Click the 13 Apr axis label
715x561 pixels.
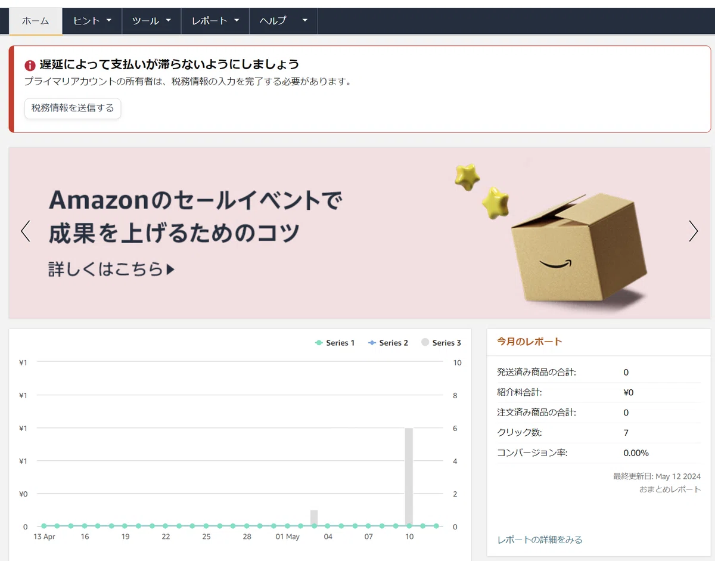44,537
